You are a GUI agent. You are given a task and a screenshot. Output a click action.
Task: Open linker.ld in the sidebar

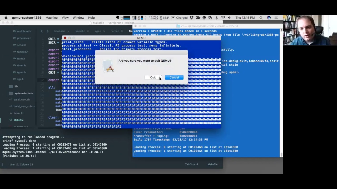(x=18, y=113)
